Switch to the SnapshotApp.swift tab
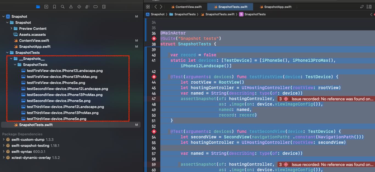Image resolution: width=375 pixels, height=172 pixels. (x=275, y=7)
